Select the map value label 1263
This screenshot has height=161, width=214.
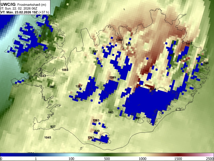[96, 120]
